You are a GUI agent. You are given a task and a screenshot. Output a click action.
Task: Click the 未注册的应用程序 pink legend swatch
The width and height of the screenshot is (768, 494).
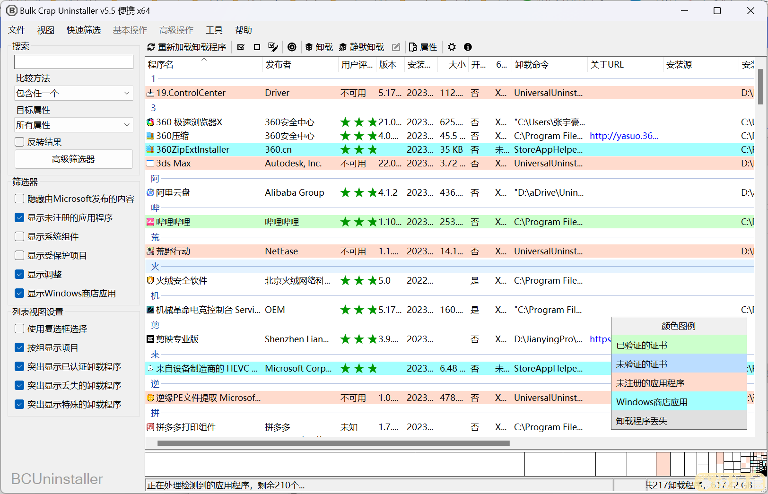pos(679,383)
